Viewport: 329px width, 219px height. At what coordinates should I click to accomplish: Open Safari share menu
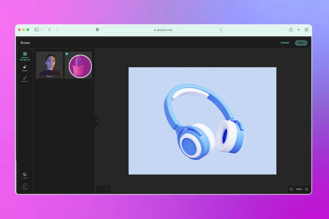tap(291, 30)
